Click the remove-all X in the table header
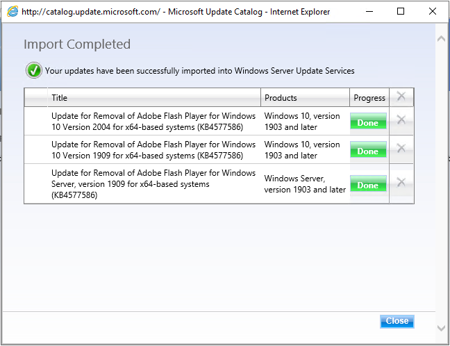Screen dimensions: 450x346 coord(401,96)
